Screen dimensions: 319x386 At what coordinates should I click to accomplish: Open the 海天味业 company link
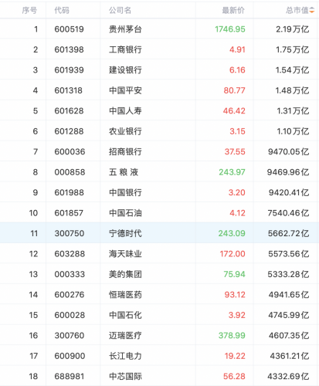click(x=125, y=254)
